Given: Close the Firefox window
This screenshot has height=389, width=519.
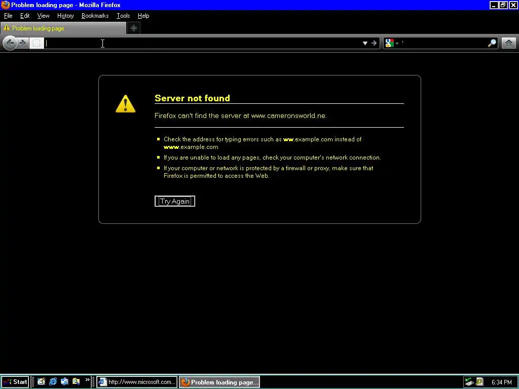Looking at the screenshot, I should coord(513,5).
